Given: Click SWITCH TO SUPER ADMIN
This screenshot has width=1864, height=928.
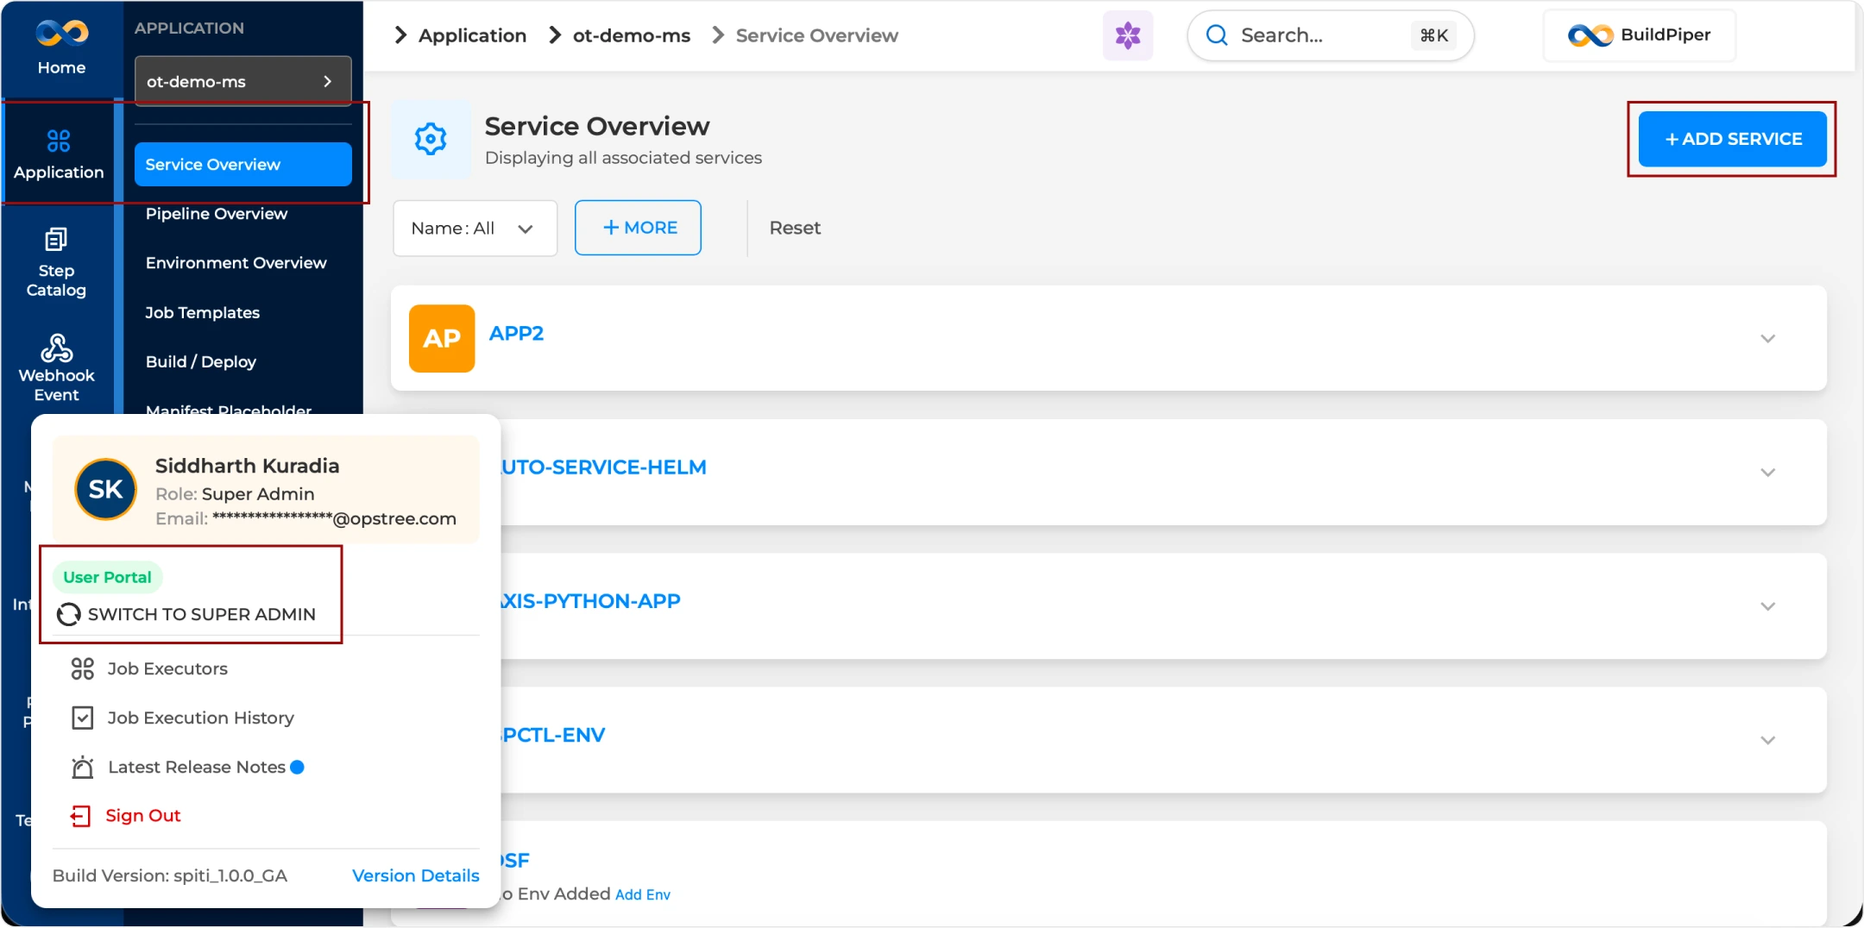Looking at the screenshot, I should pyautogui.click(x=201, y=614).
